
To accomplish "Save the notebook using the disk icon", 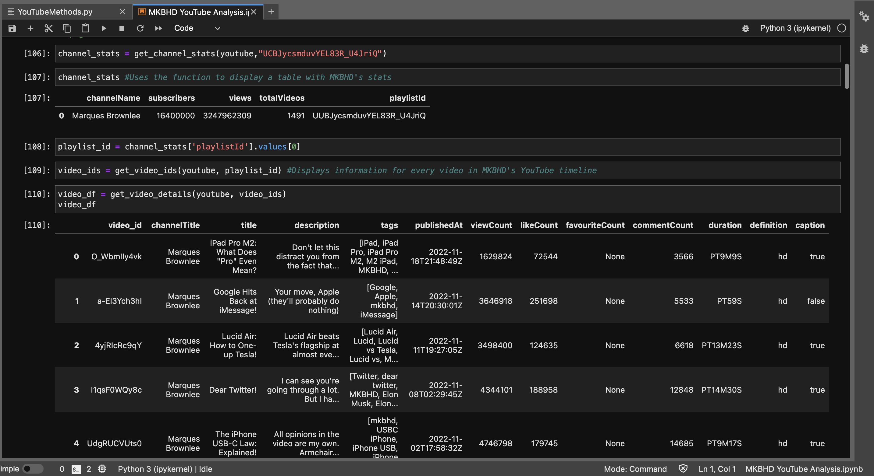I will click(x=12, y=29).
